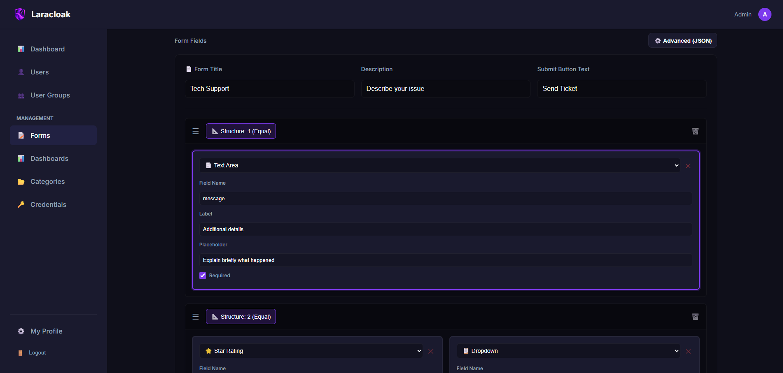Open the Dashboards section in sidebar

tap(49, 158)
